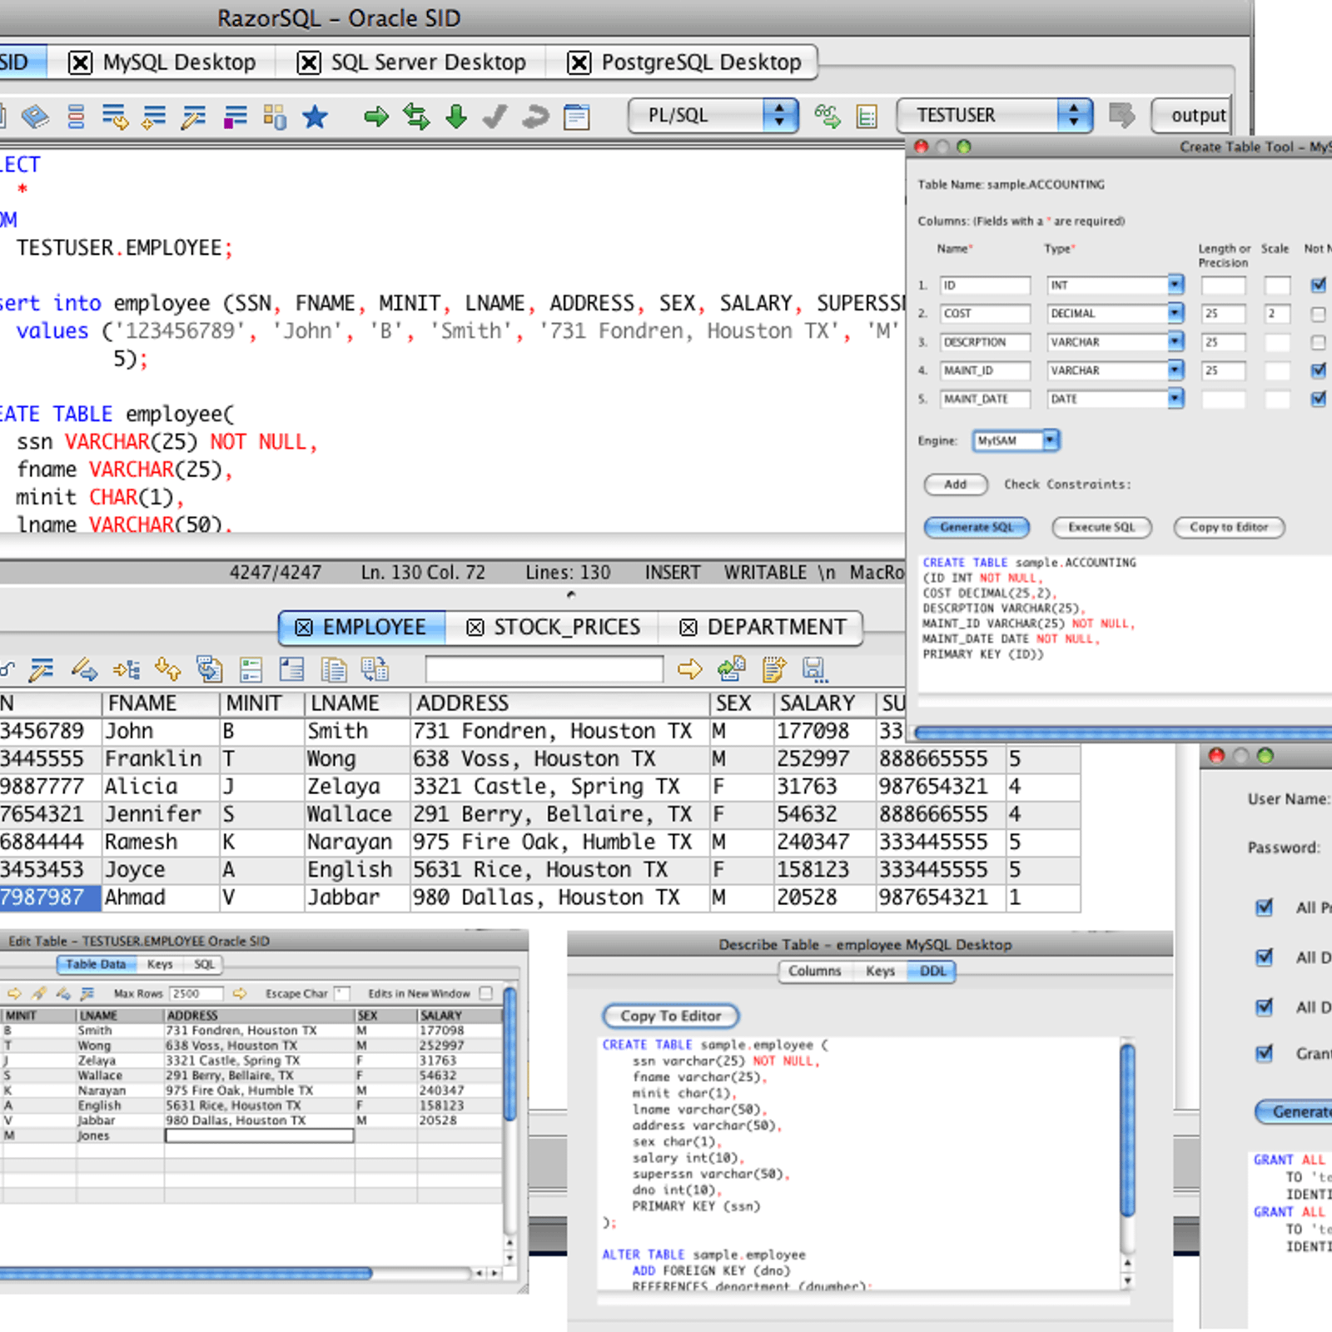Open the TESTUSER schema dropdown
Image resolution: width=1332 pixels, height=1332 pixels.
click(994, 115)
